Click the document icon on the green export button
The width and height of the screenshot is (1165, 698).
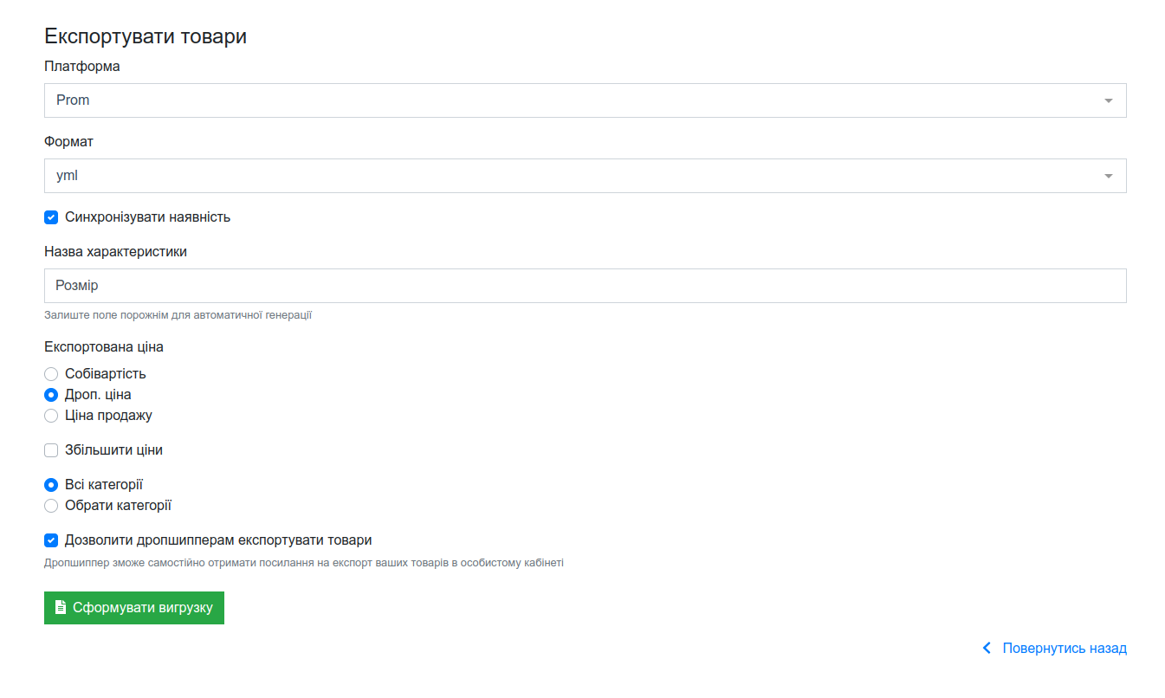coord(61,608)
